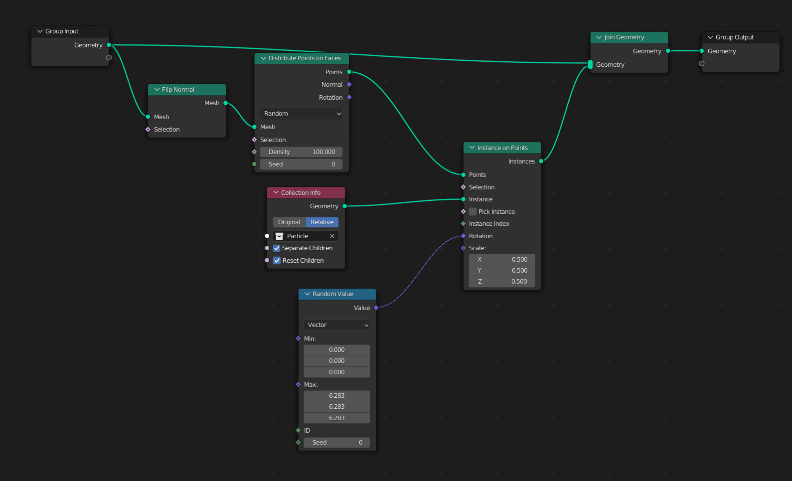792x481 pixels.
Task: Click Random Value output Value socket
Action: tap(376, 308)
